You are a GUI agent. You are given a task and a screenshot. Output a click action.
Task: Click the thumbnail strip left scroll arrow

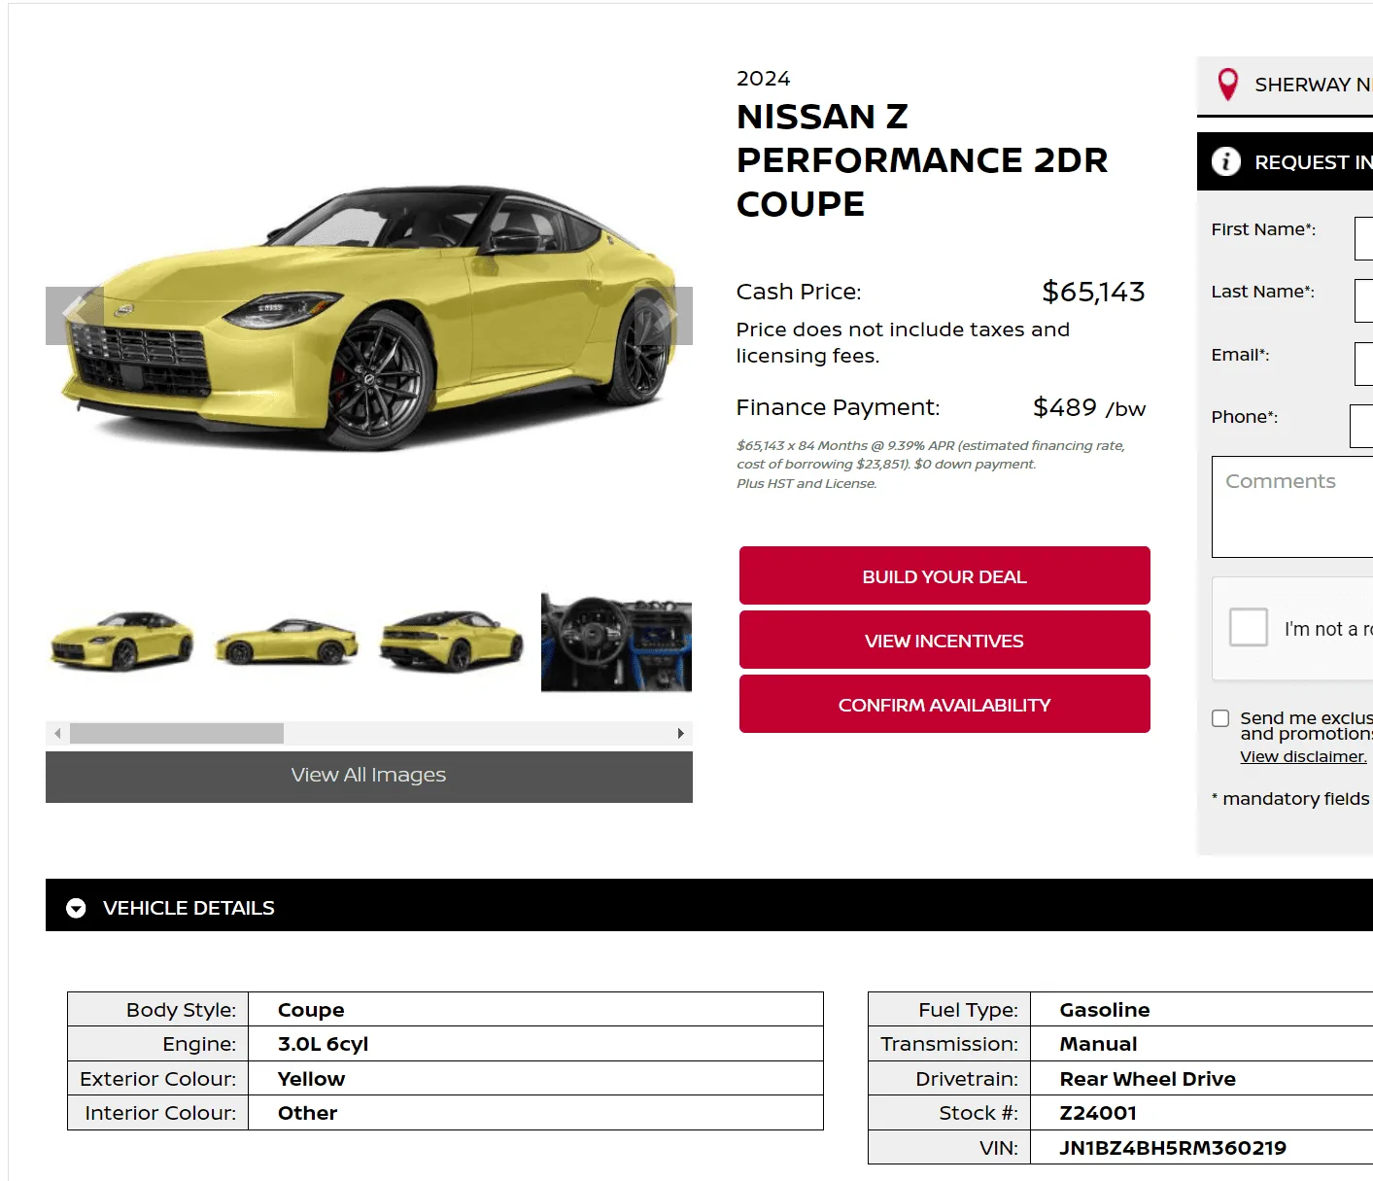57,733
